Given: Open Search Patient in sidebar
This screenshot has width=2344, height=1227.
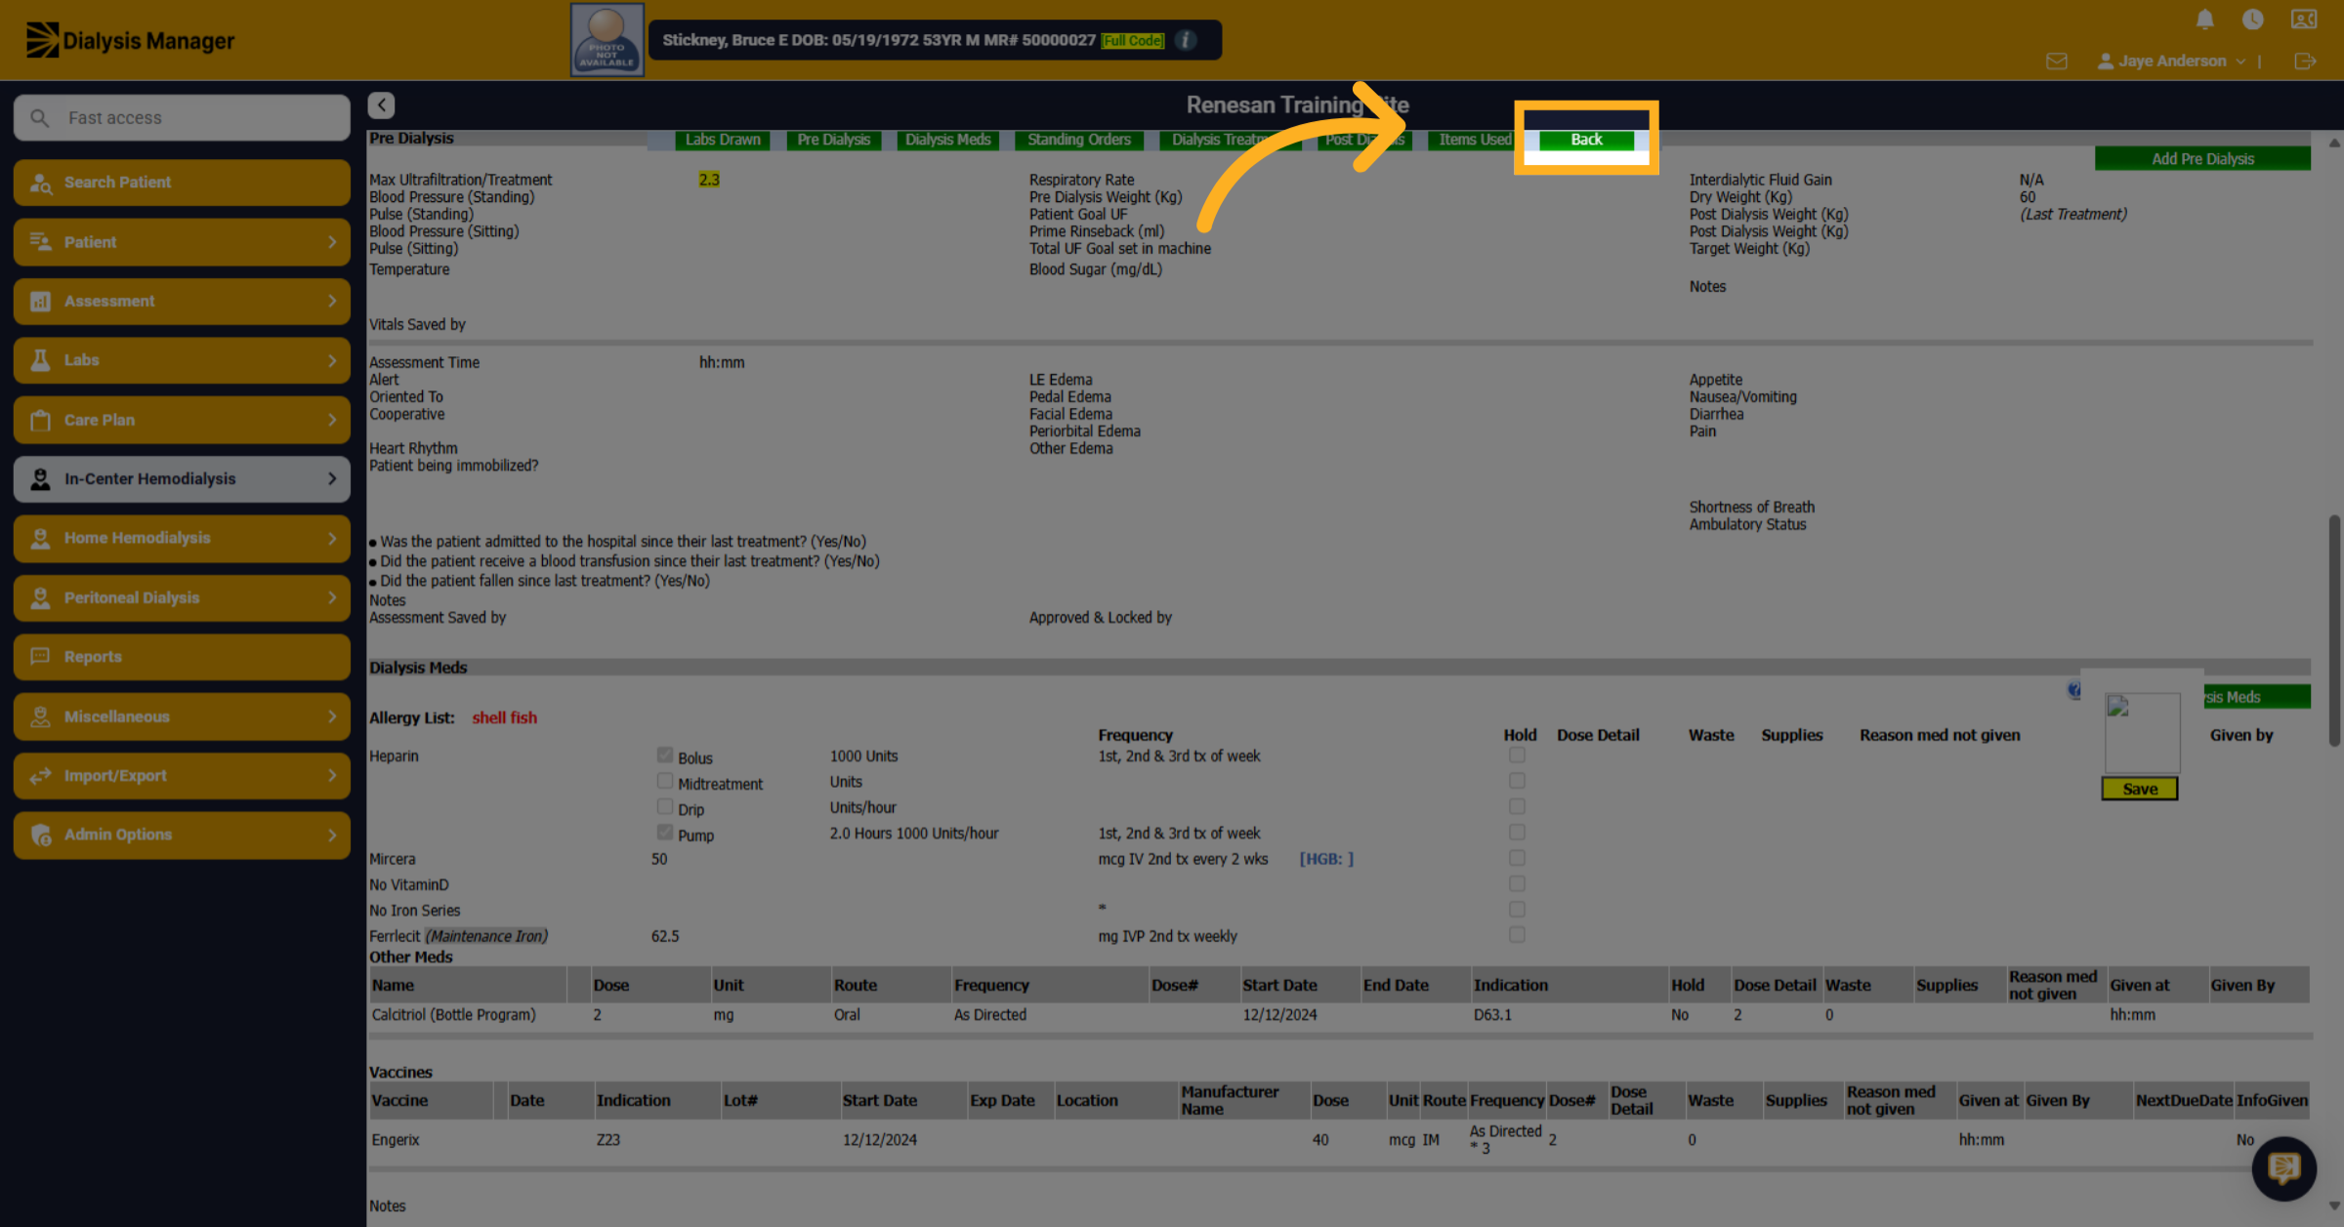Looking at the screenshot, I should coord(182,183).
